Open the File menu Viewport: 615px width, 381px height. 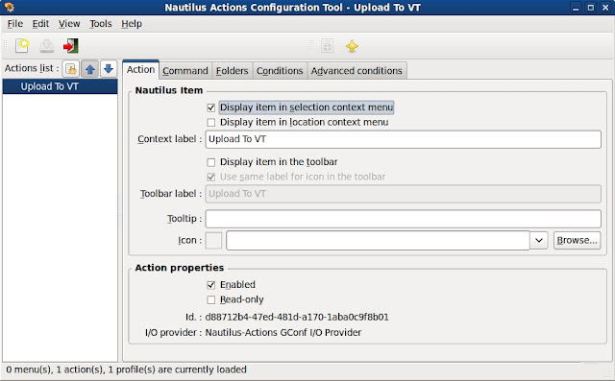[15, 24]
